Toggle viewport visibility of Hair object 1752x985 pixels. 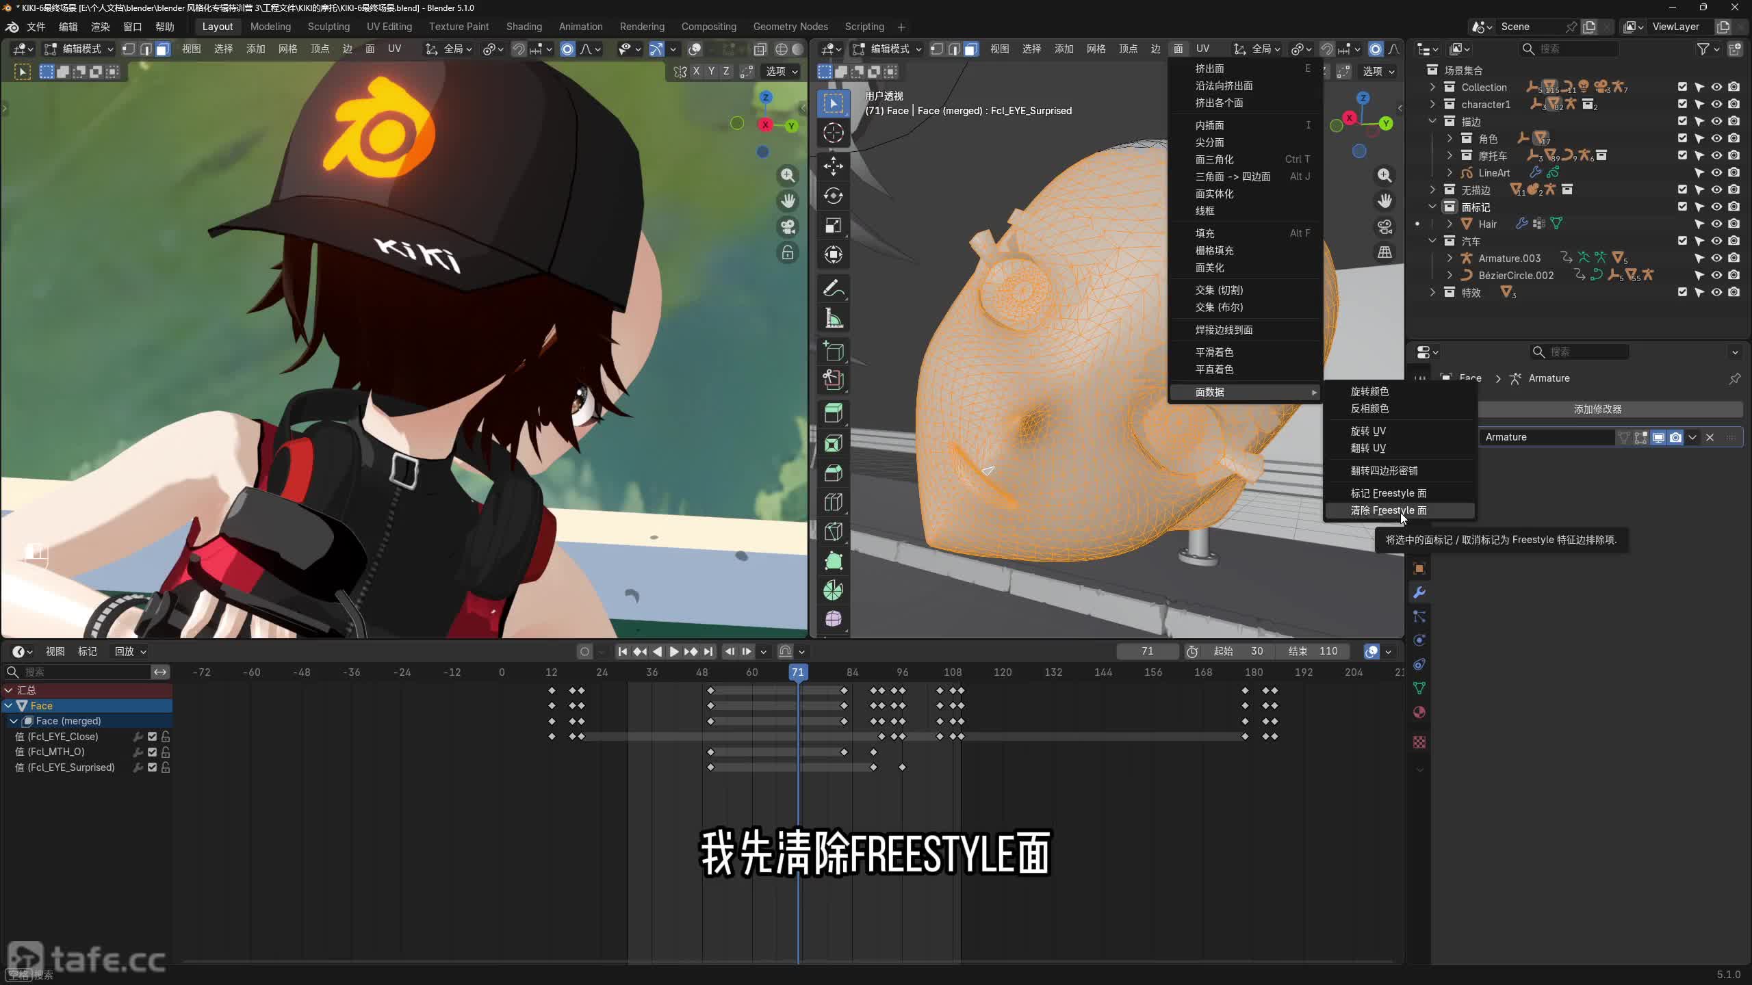coord(1716,224)
